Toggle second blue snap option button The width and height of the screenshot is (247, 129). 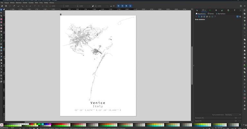coord(123,6)
